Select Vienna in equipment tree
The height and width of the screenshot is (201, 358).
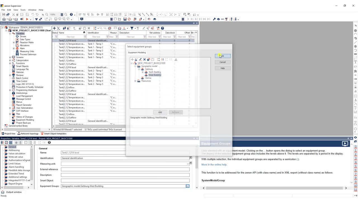click(x=148, y=78)
